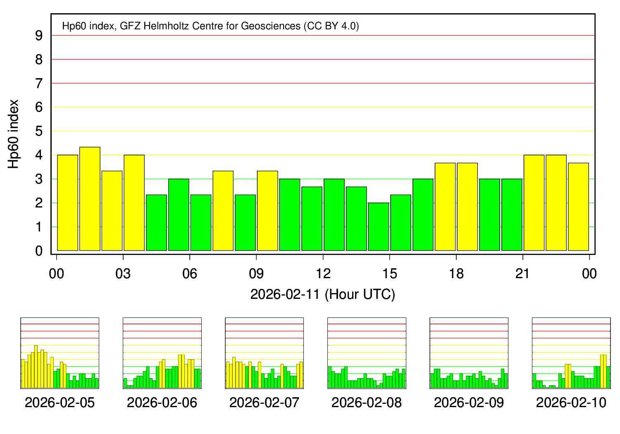
Task: Click the '9' label on the y-axis
Action: pos(39,36)
